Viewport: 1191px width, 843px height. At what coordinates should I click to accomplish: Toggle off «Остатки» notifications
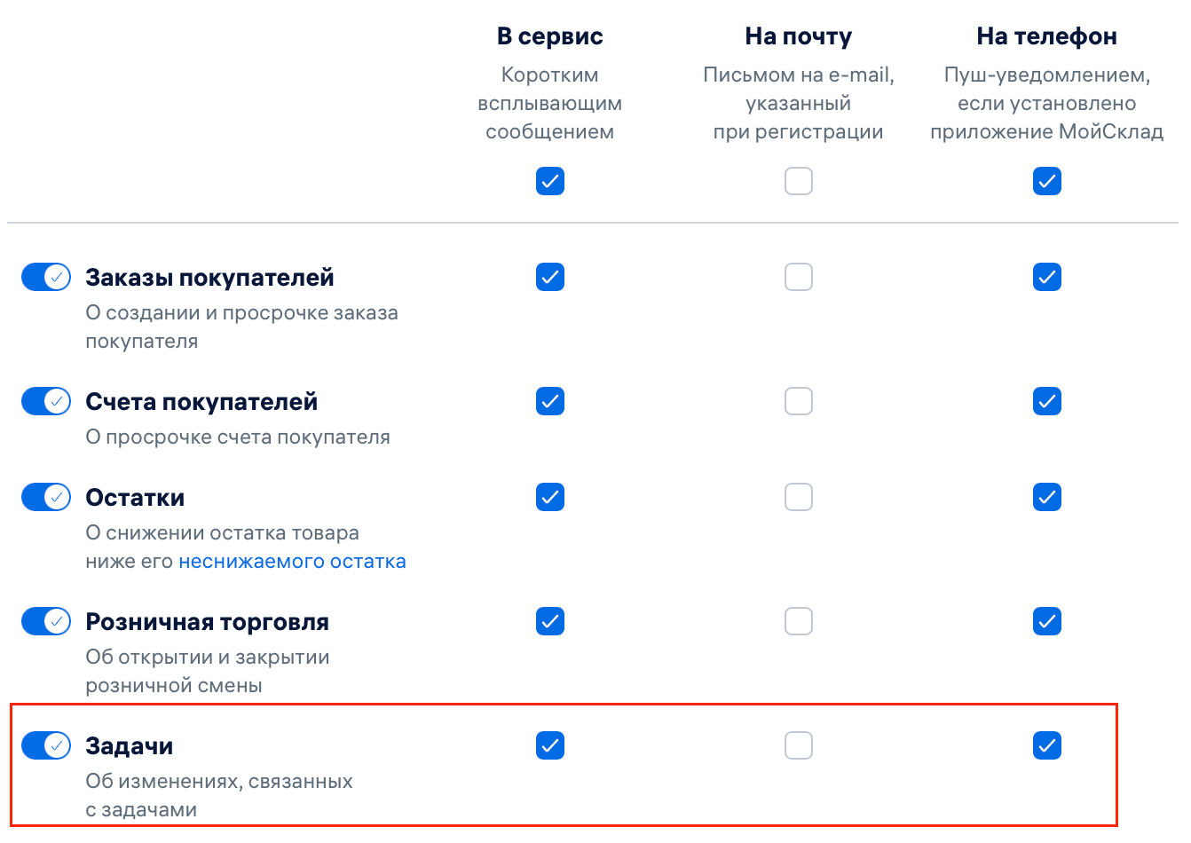click(45, 497)
